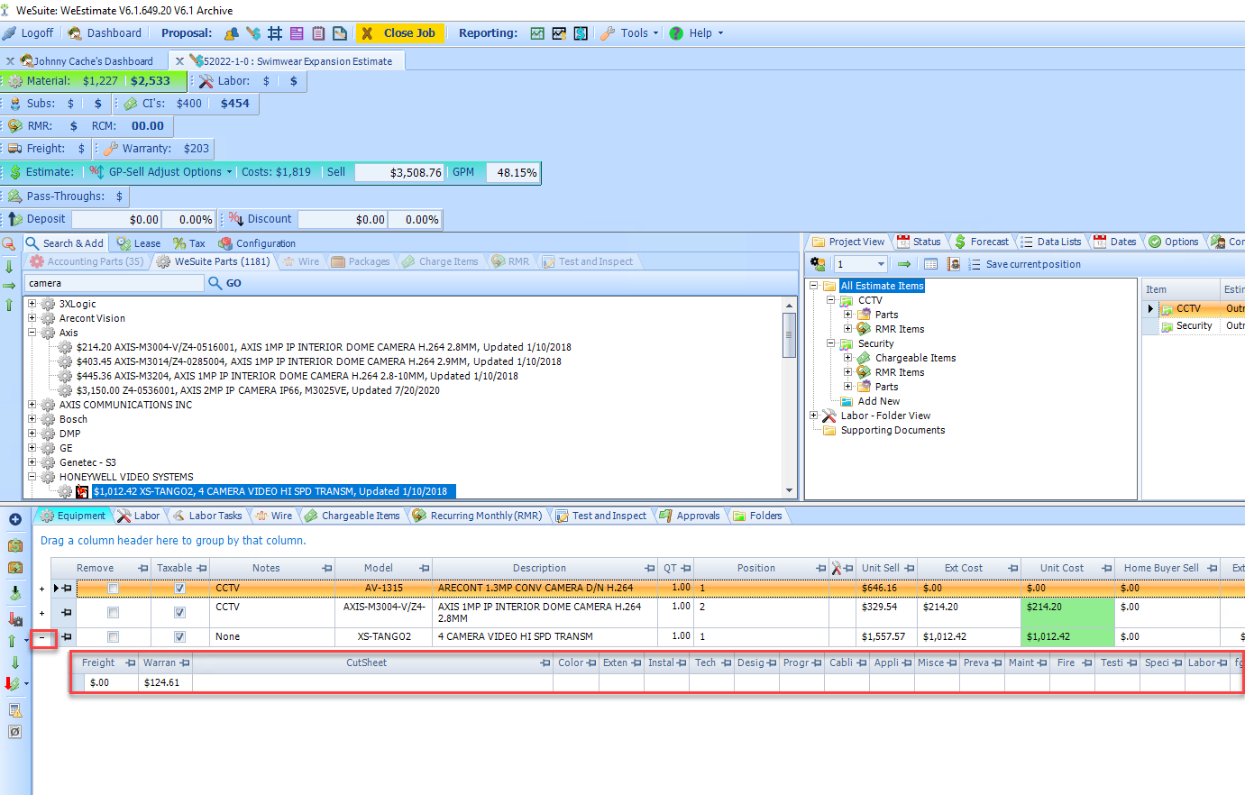Open the Forecast tab
This screenshot has width=1245, height=795.
point(982,242)
